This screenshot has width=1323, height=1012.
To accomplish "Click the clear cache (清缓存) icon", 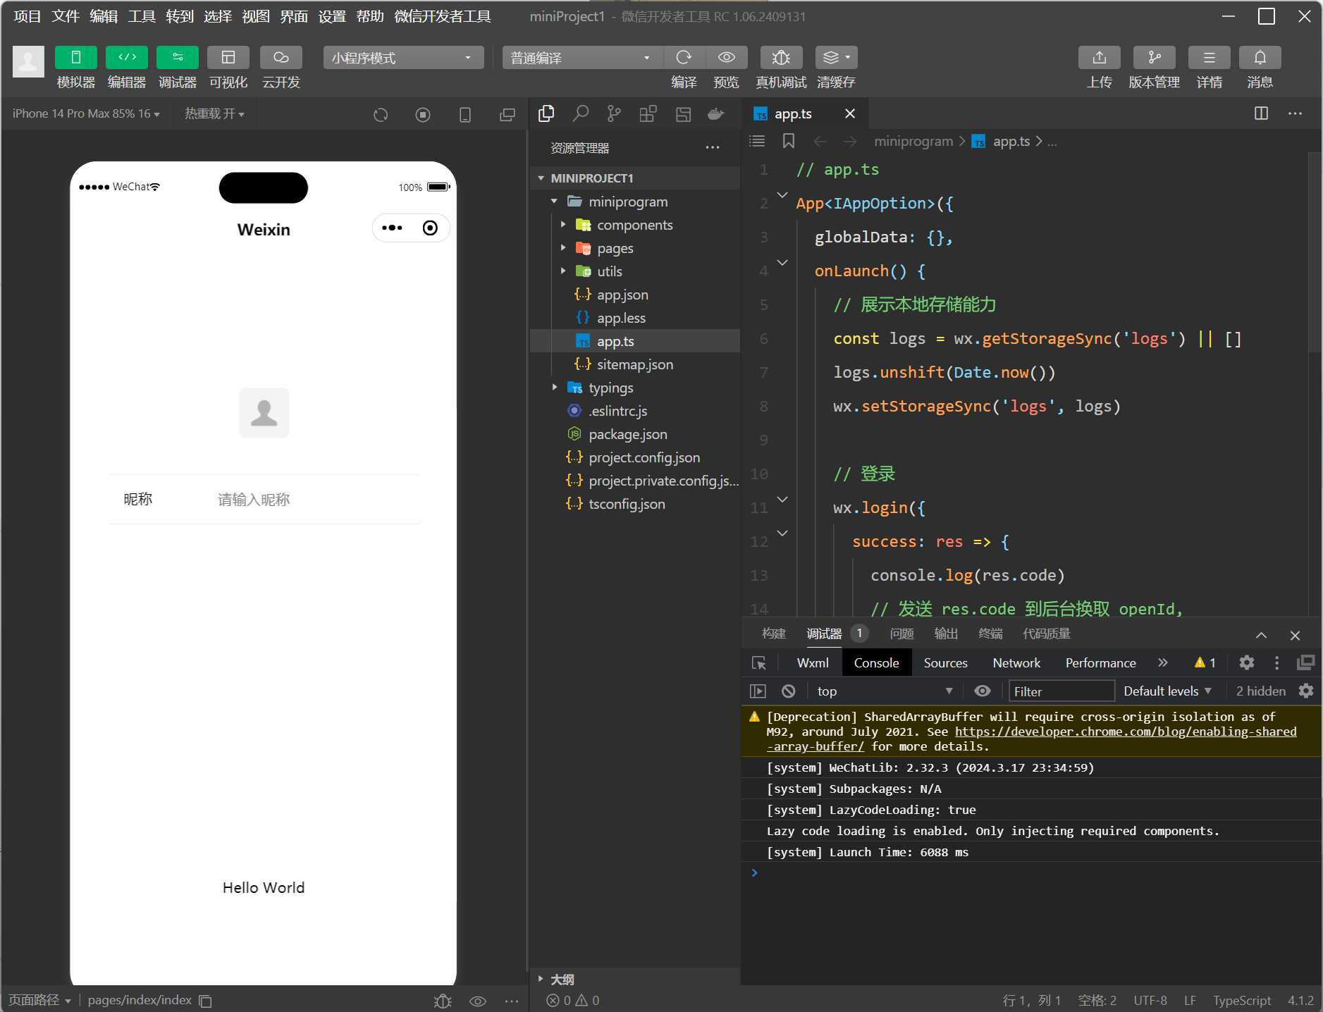I will 837,58.
